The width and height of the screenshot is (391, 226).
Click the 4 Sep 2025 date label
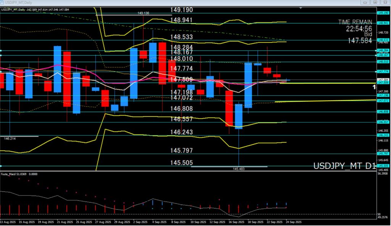[x=158, y=222]
